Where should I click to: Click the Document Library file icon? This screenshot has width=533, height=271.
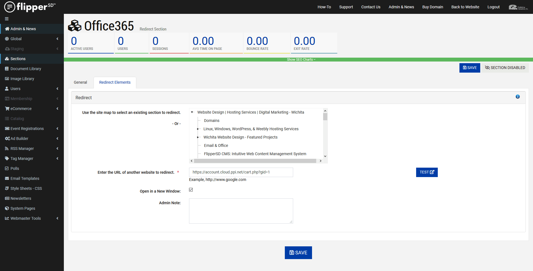7,69
